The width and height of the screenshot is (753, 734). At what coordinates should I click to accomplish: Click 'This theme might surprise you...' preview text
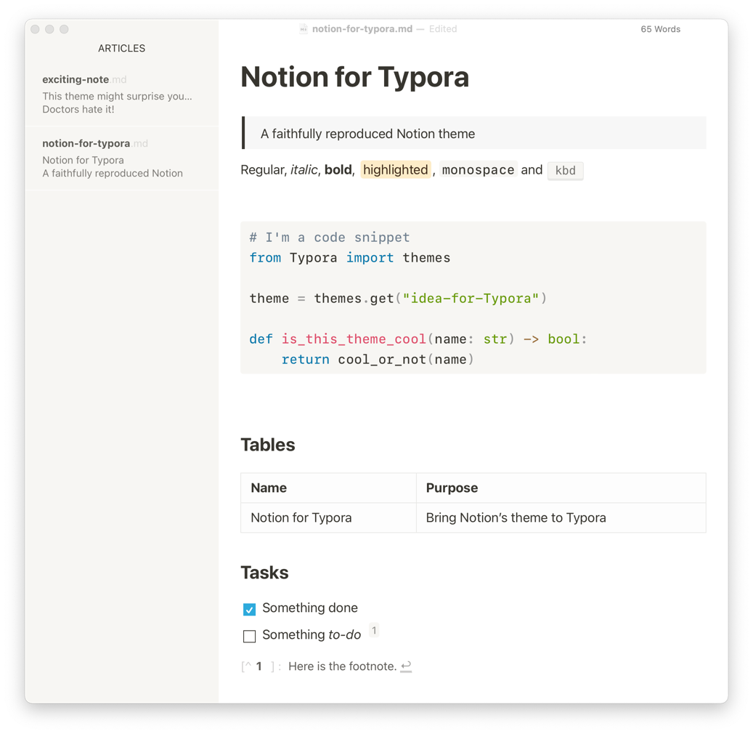point(117,96)
